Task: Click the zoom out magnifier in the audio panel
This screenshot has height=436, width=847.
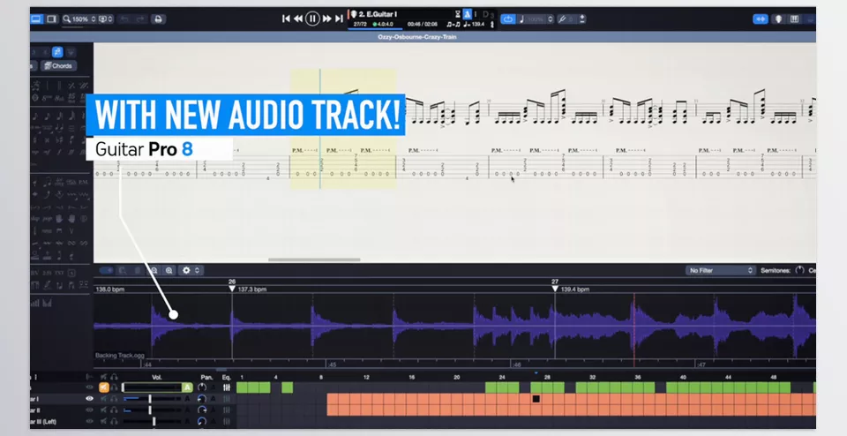Action: 154,270
